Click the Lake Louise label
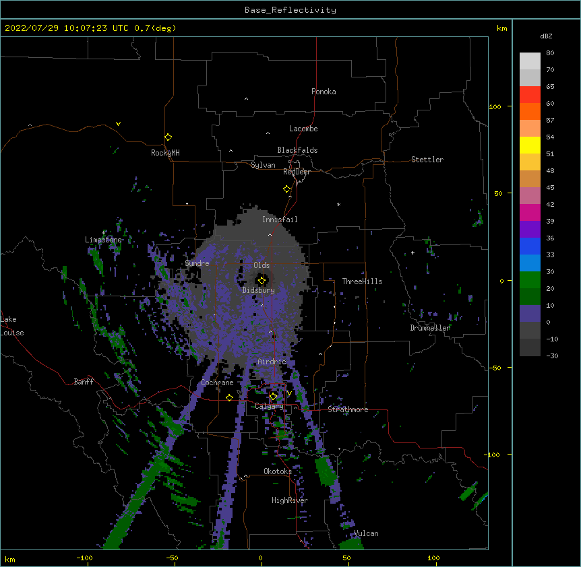The image size is (581, 567). 11,326
